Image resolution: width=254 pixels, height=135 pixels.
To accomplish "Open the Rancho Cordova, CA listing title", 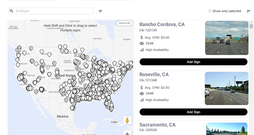I will 162,24.
